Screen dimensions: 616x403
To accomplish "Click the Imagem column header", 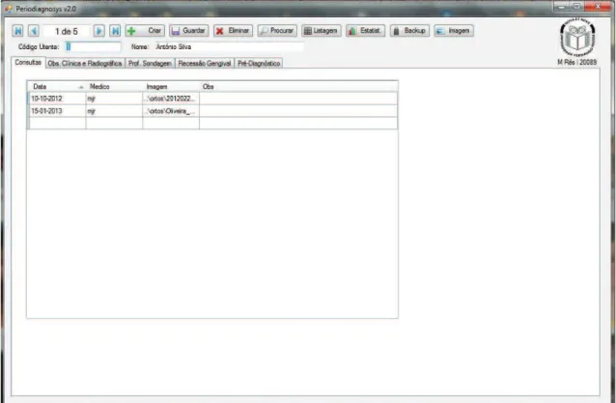I will (171, 87).
